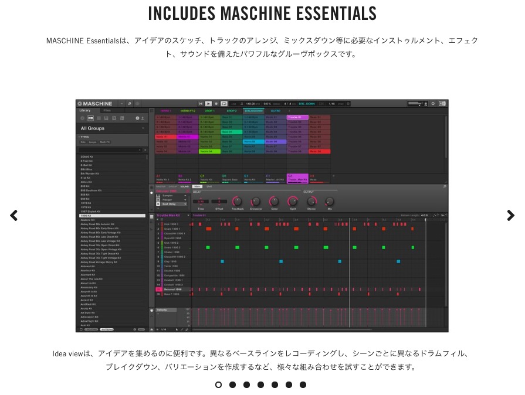Click the factory content globe icon
The image size is (525, 395).
click(137, 118)
